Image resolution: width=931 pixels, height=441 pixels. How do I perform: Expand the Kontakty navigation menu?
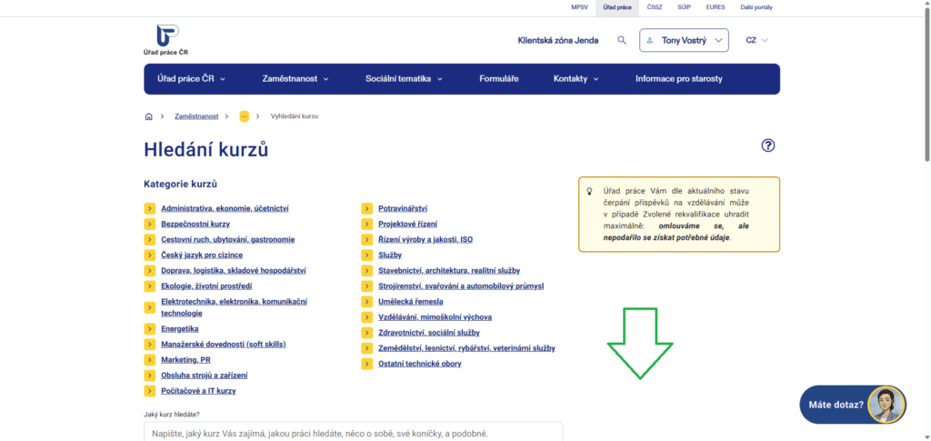576,79
